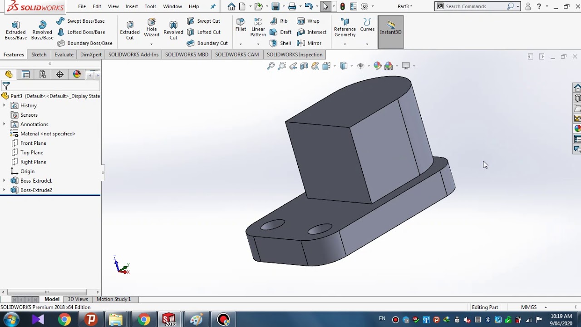
Task: Click the Boundary Cut tool
Action: tap(207, 43)
